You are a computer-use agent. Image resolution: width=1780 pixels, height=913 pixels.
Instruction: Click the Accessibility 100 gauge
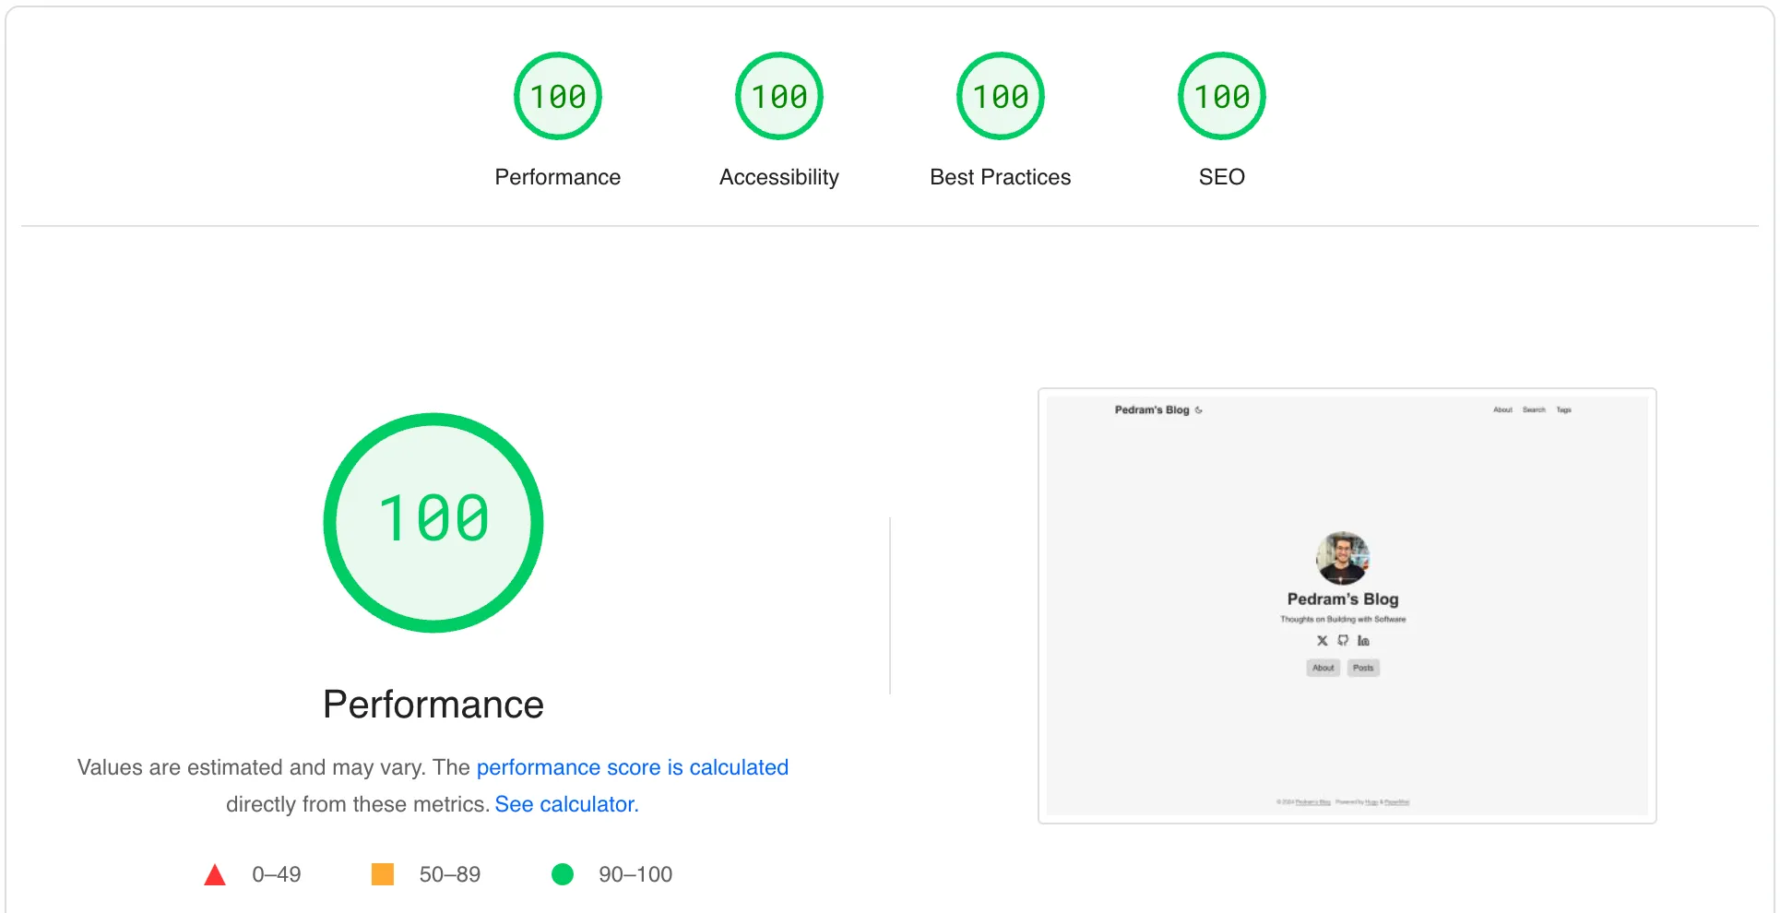click(x=778, y=96)
